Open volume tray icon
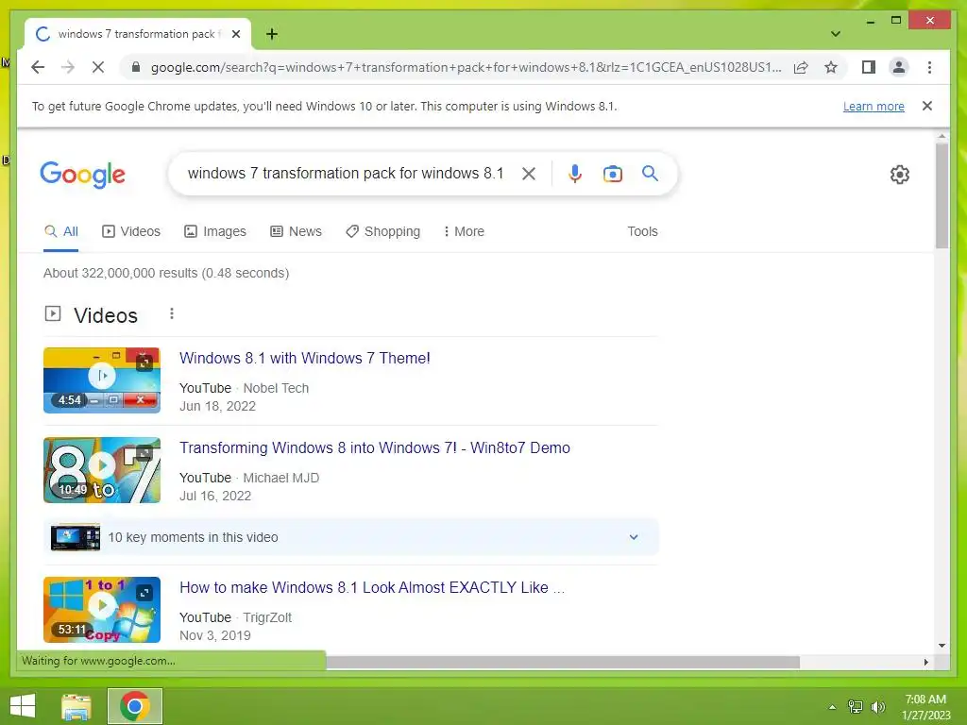This screenshot has width=967, height=725. click(x=877, y=707)
